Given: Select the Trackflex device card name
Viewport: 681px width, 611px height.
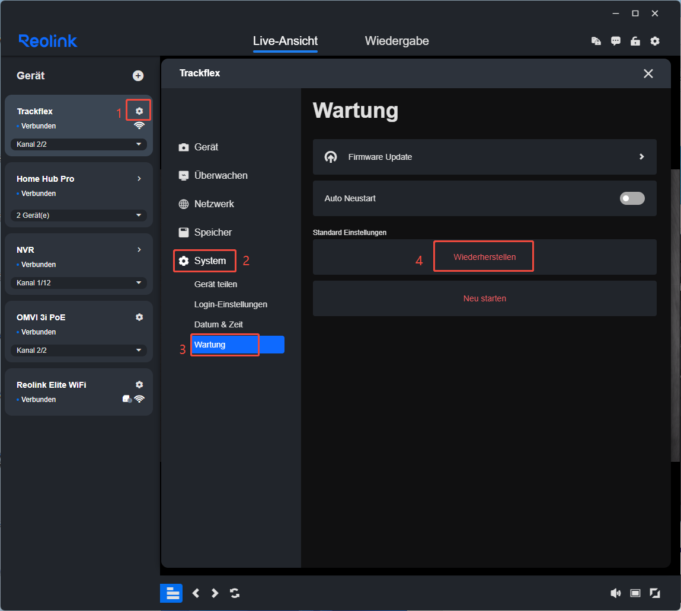Looking at the screenshot, I should pos(35,111).
